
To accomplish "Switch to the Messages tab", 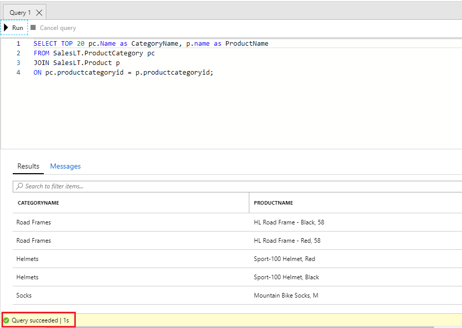I will (x=65, y=166).
